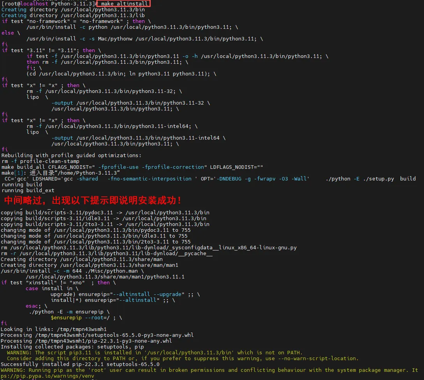Click the "make[1]:" line with /home/Python-3.11.3
Screen dimensions: 424x380
[61, 173]
